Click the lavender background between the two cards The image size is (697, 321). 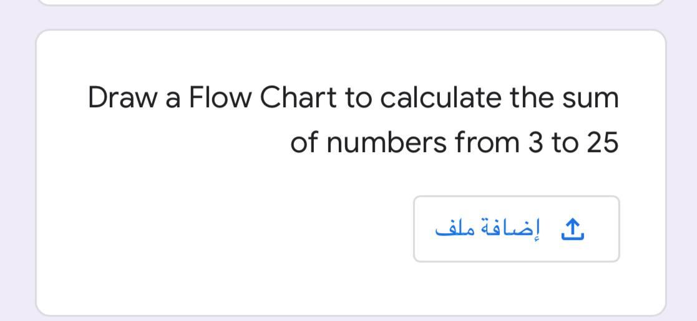pos(350,17)
